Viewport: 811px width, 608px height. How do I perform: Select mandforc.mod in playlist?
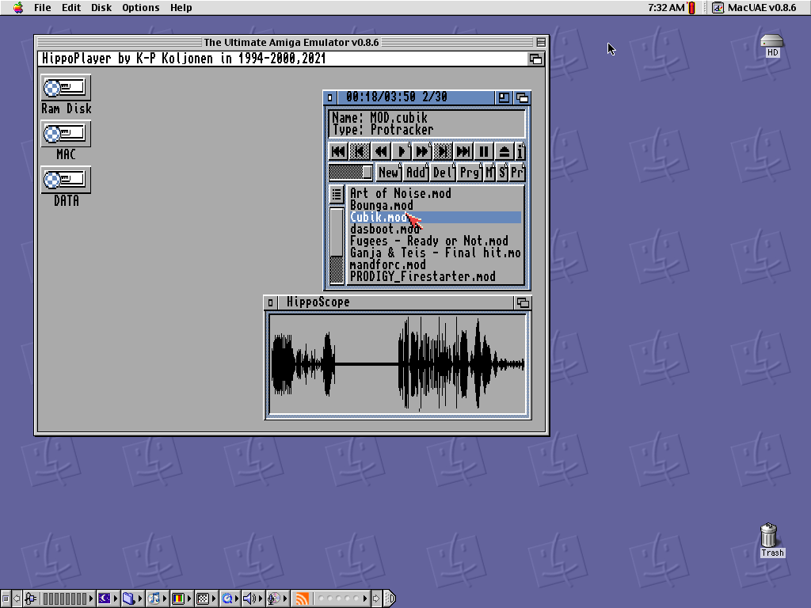[436, 264]
